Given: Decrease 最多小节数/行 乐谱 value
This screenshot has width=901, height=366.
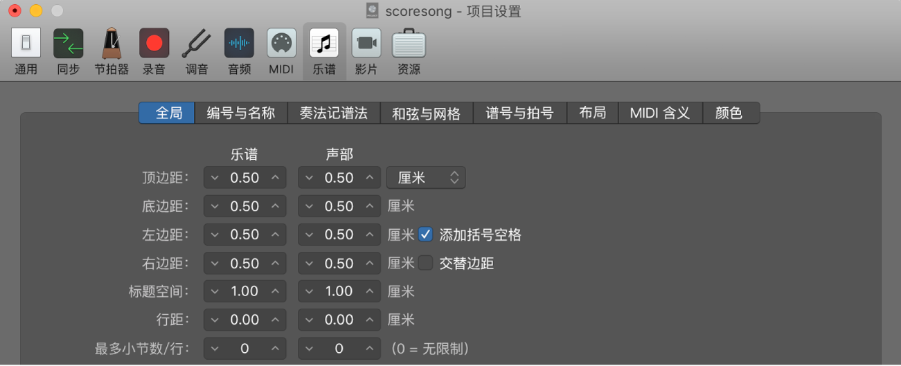Looking at the screenshot, I should coord(214,349).
